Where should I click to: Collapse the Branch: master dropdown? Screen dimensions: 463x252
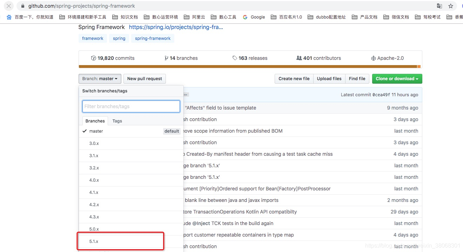100,79
